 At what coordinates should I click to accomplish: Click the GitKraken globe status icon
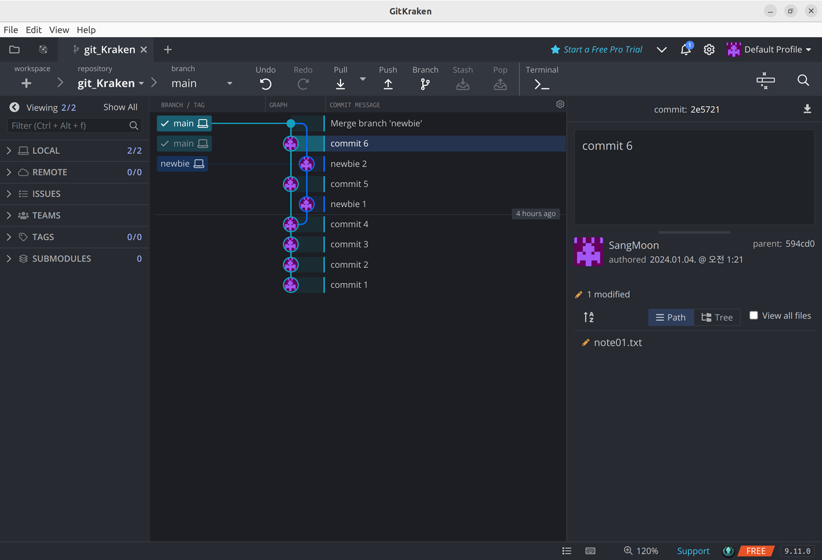[728, 551]
